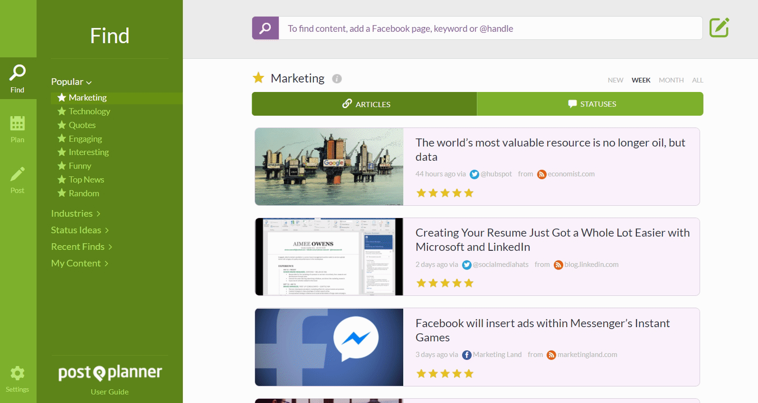Open the blog.linkedin.com source link
Image resolution: width=758 pixels, height=403 pixels.
[x=592, y=265]
